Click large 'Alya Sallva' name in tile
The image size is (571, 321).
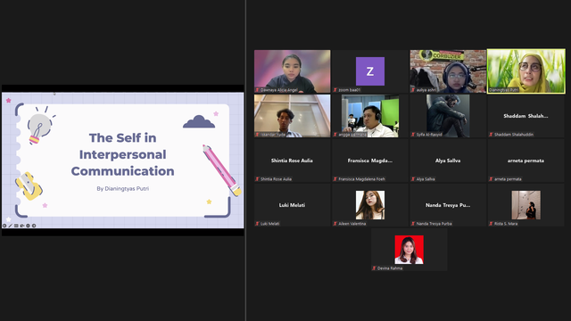tap(448, 160)
